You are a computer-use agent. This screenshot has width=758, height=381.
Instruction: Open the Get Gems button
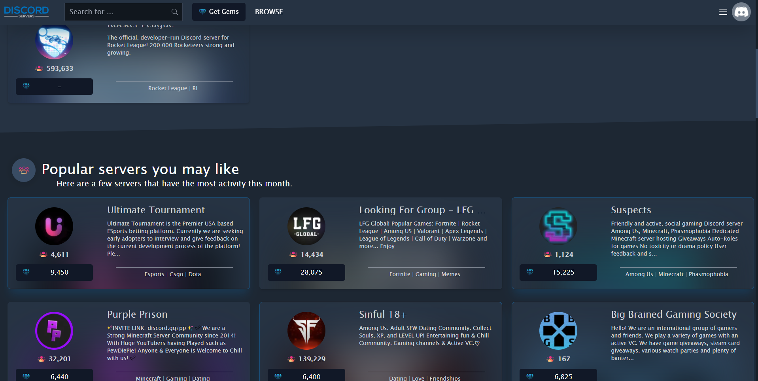tap(219, 12)
